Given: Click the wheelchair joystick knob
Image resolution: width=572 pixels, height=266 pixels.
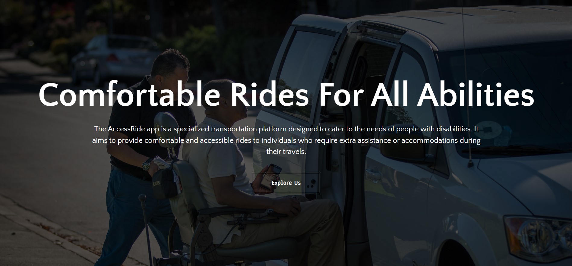Looking at the screenshot, I should point(142,198).
